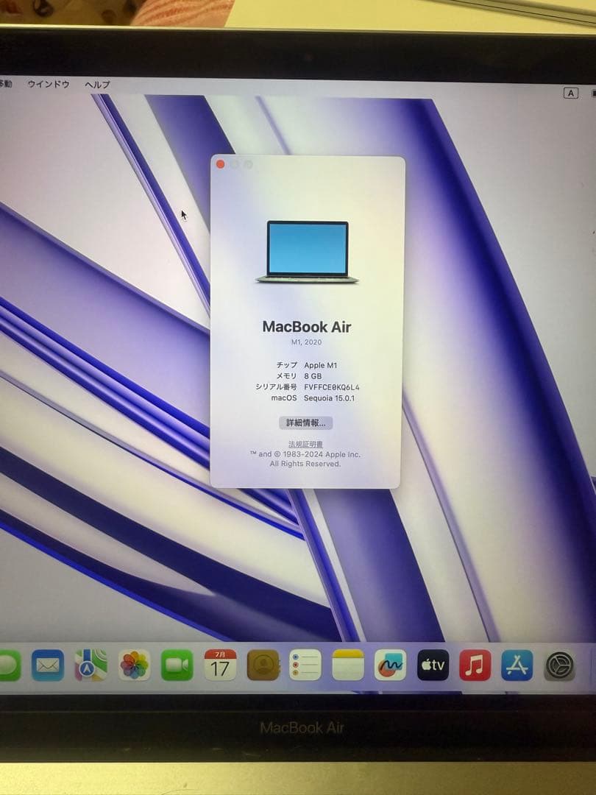596x795 pixels.
Task: Launch the Music app from the Dock
Action: pyautogui.click(x=476, y=666)
